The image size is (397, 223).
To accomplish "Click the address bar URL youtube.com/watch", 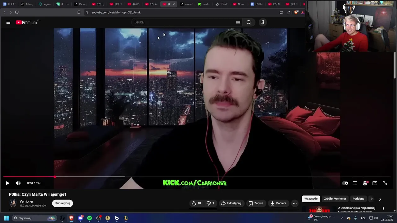I will coord(116,12).
